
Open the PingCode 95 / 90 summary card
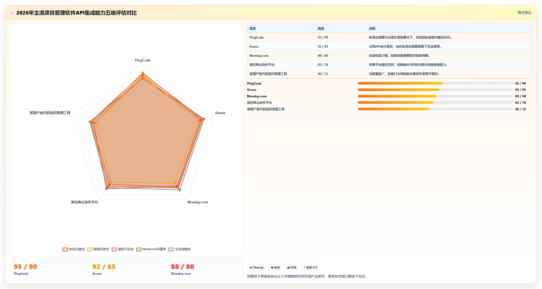48,269
